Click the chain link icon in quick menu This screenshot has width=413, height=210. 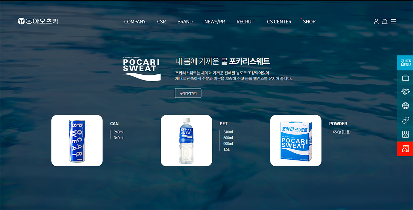click(x=405, y=120)
